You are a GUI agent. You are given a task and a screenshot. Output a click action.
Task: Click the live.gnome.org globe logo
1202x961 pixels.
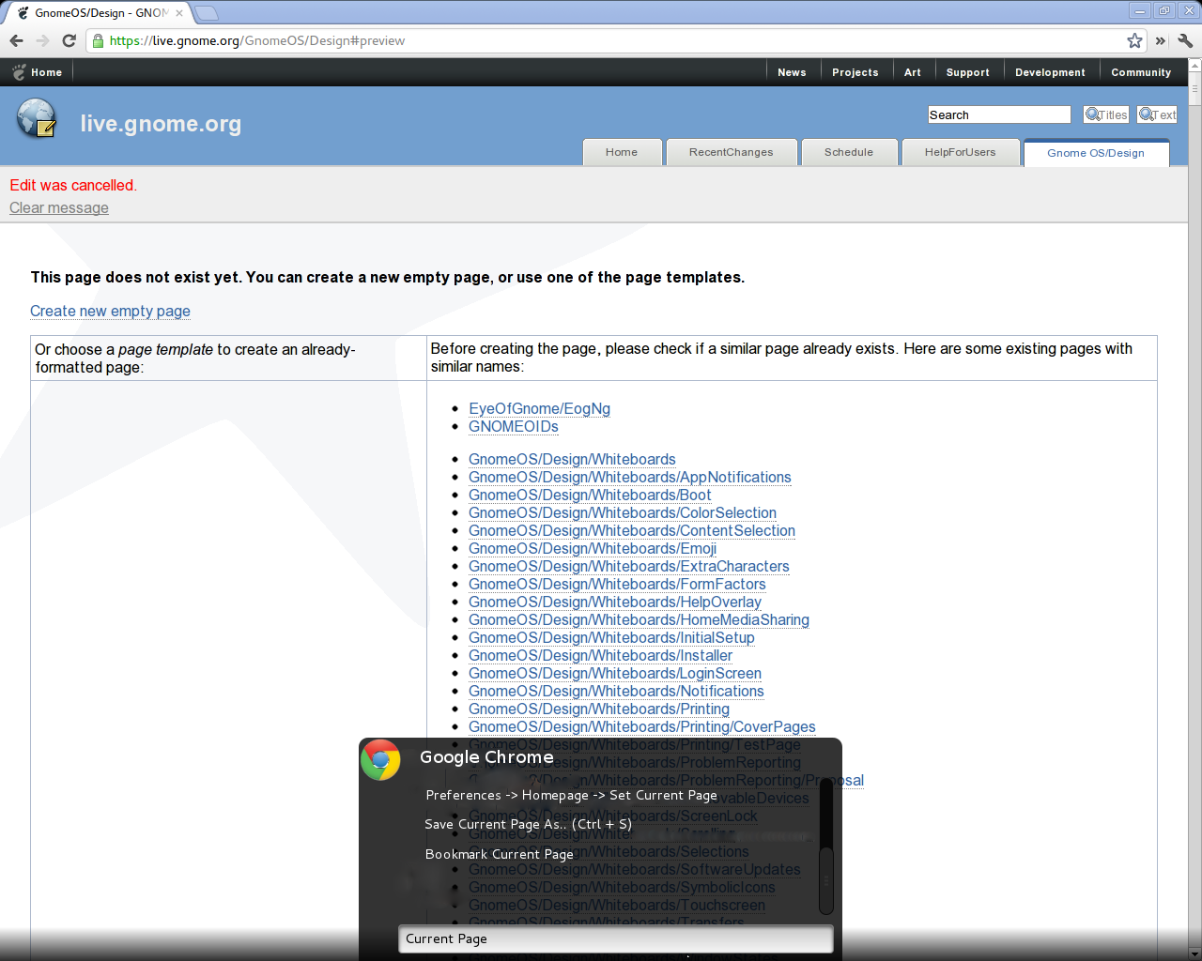coord(37,118)
